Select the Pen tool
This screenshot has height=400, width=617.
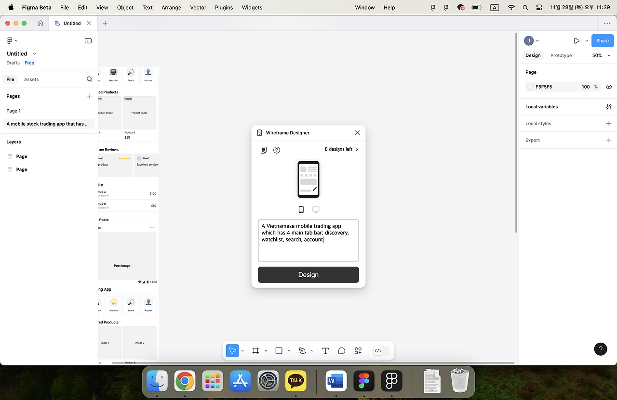(x=302, y=351)
